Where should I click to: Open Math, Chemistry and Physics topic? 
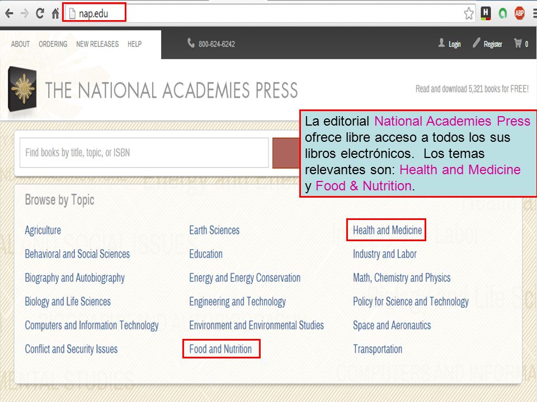402,278
